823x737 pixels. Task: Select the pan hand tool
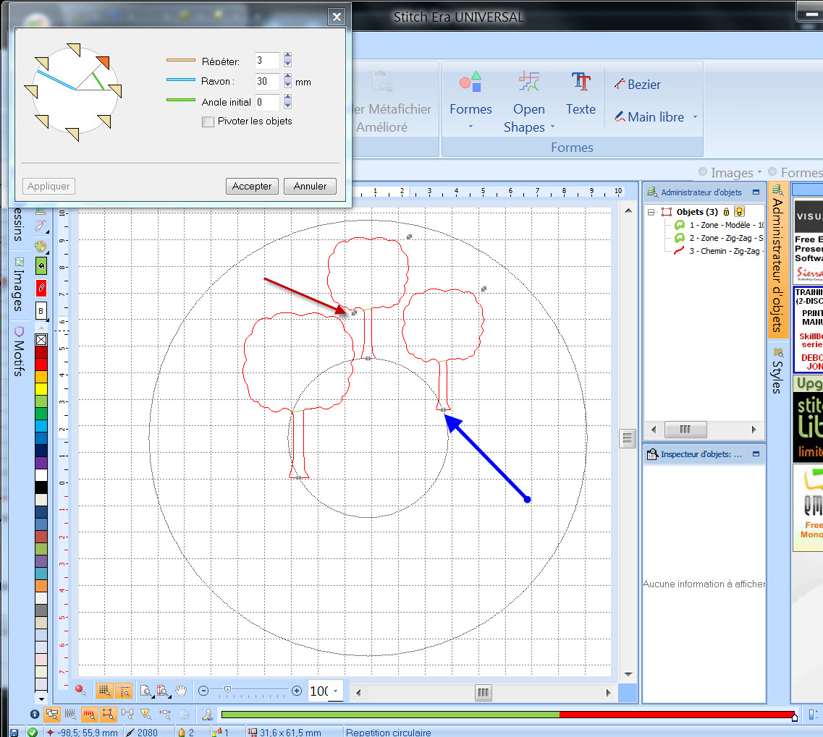[181, 691]
